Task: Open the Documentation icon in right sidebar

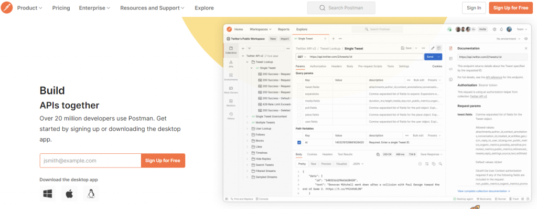Action: (x=450, y=48)
